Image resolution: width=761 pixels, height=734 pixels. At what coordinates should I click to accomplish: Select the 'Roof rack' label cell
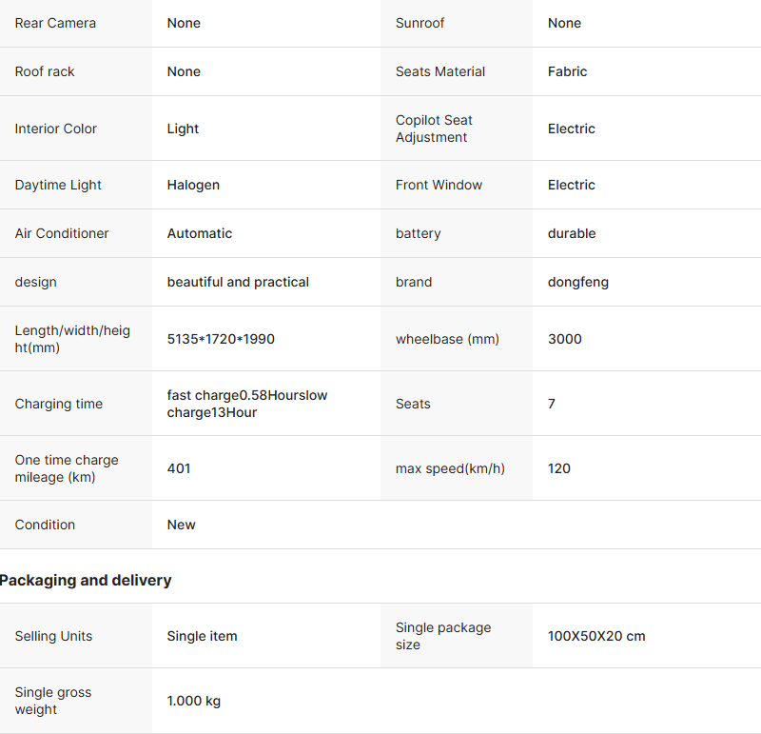click(x=45, y=71)
